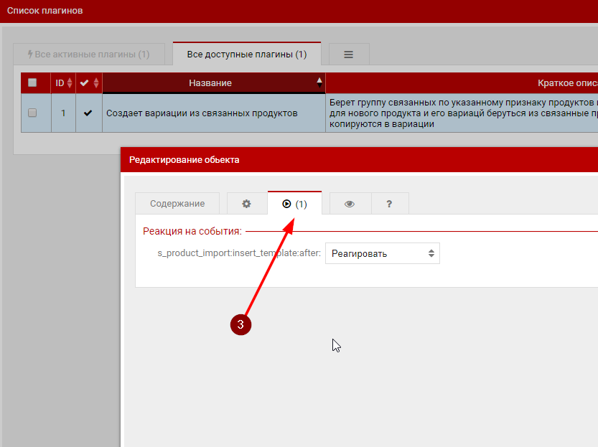Select the Все доступные плагины tab
The height and width of the screenshot is (447, 598).
click(246, 55)
